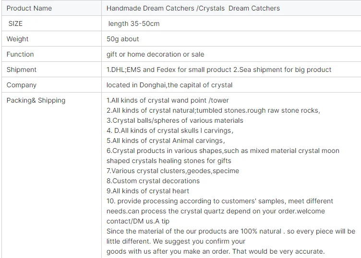The height and width of the screenshot is (258, 361).
Task: Click the 'SIZE' row label
Action: point(15,23)
